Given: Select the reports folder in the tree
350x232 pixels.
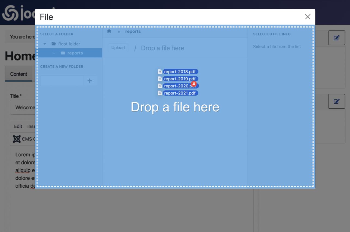Looking at the screenshot, I should click(x=75, y=53).
